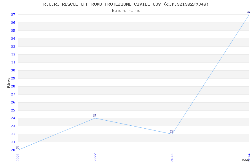Click the y-axis tick label 36

13,23
